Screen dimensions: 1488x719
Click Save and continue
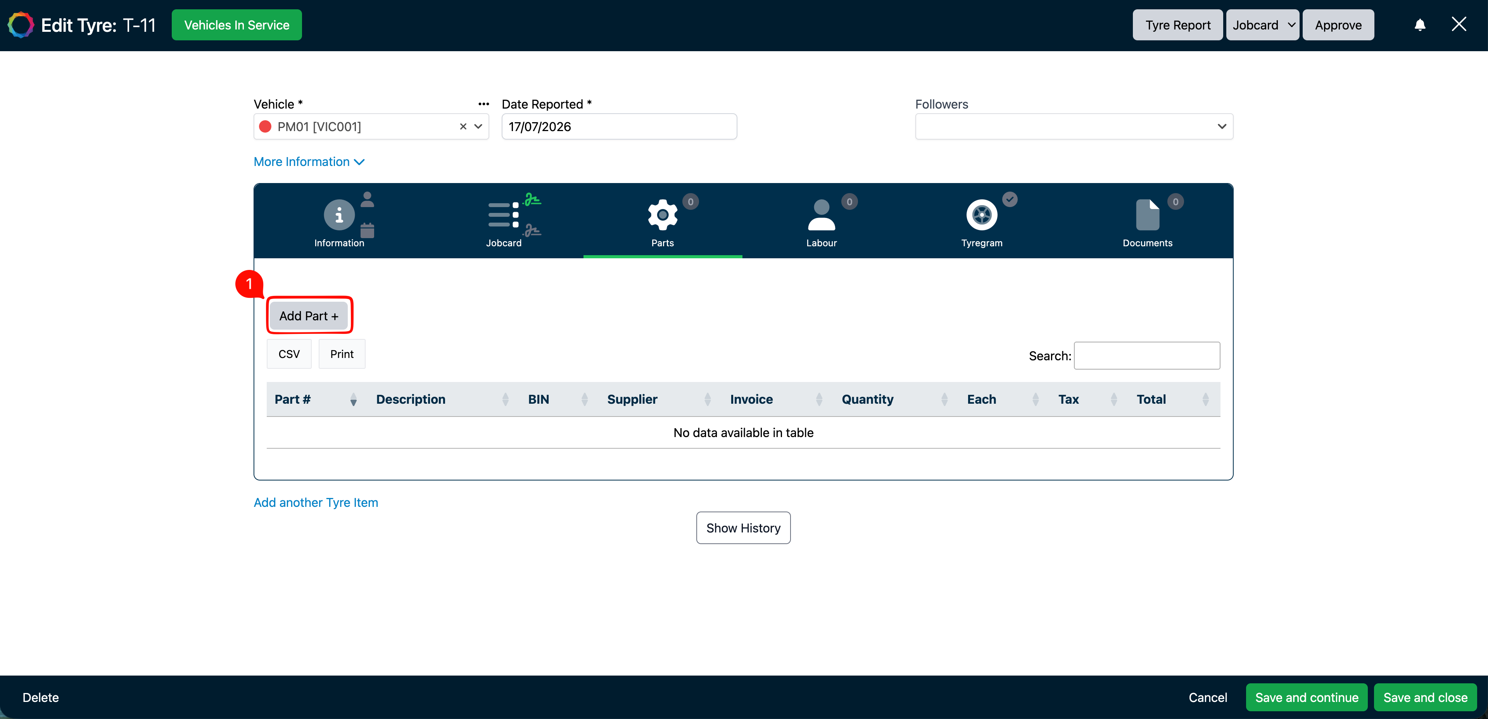[1307, 697]
